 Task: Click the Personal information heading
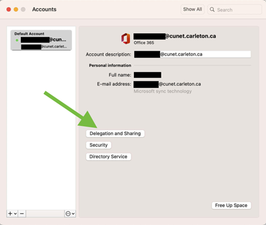coord(110,65)
